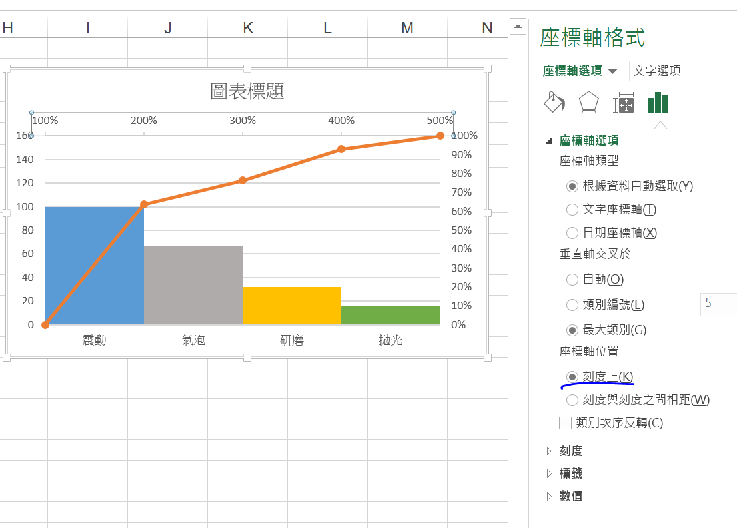
Task: Select 類別編號 radio option
Action: tap(572, 305)
